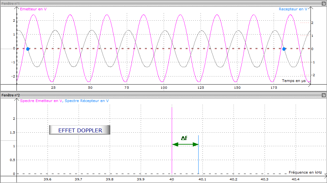327x183 pixels.
Task: Click the 'Spectre Récepteur en V' legend
Action: 87,101
